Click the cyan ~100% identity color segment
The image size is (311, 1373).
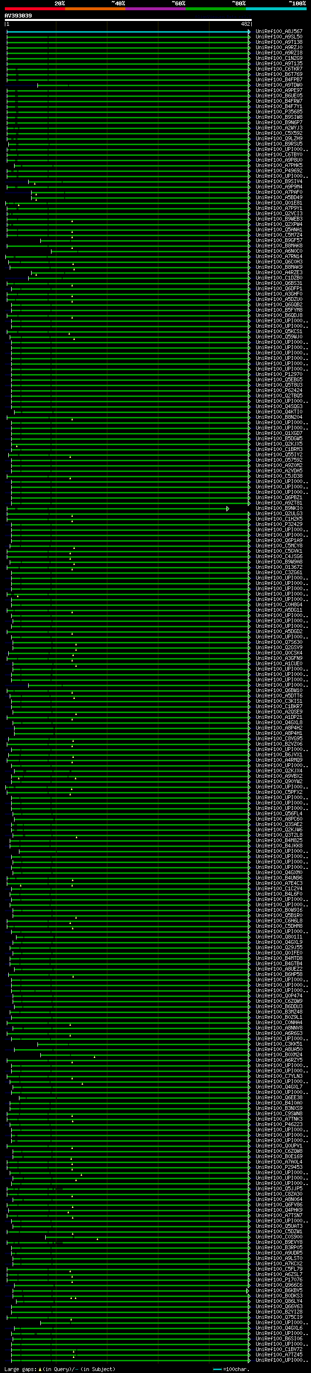(x=276, y=8)
